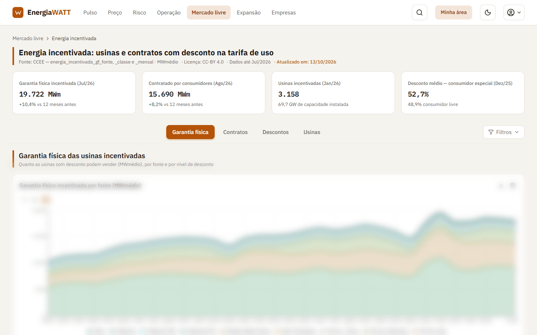Select the Garantia física tab
The width and height of the screenshot is (537, 335).
pos(190,132)
